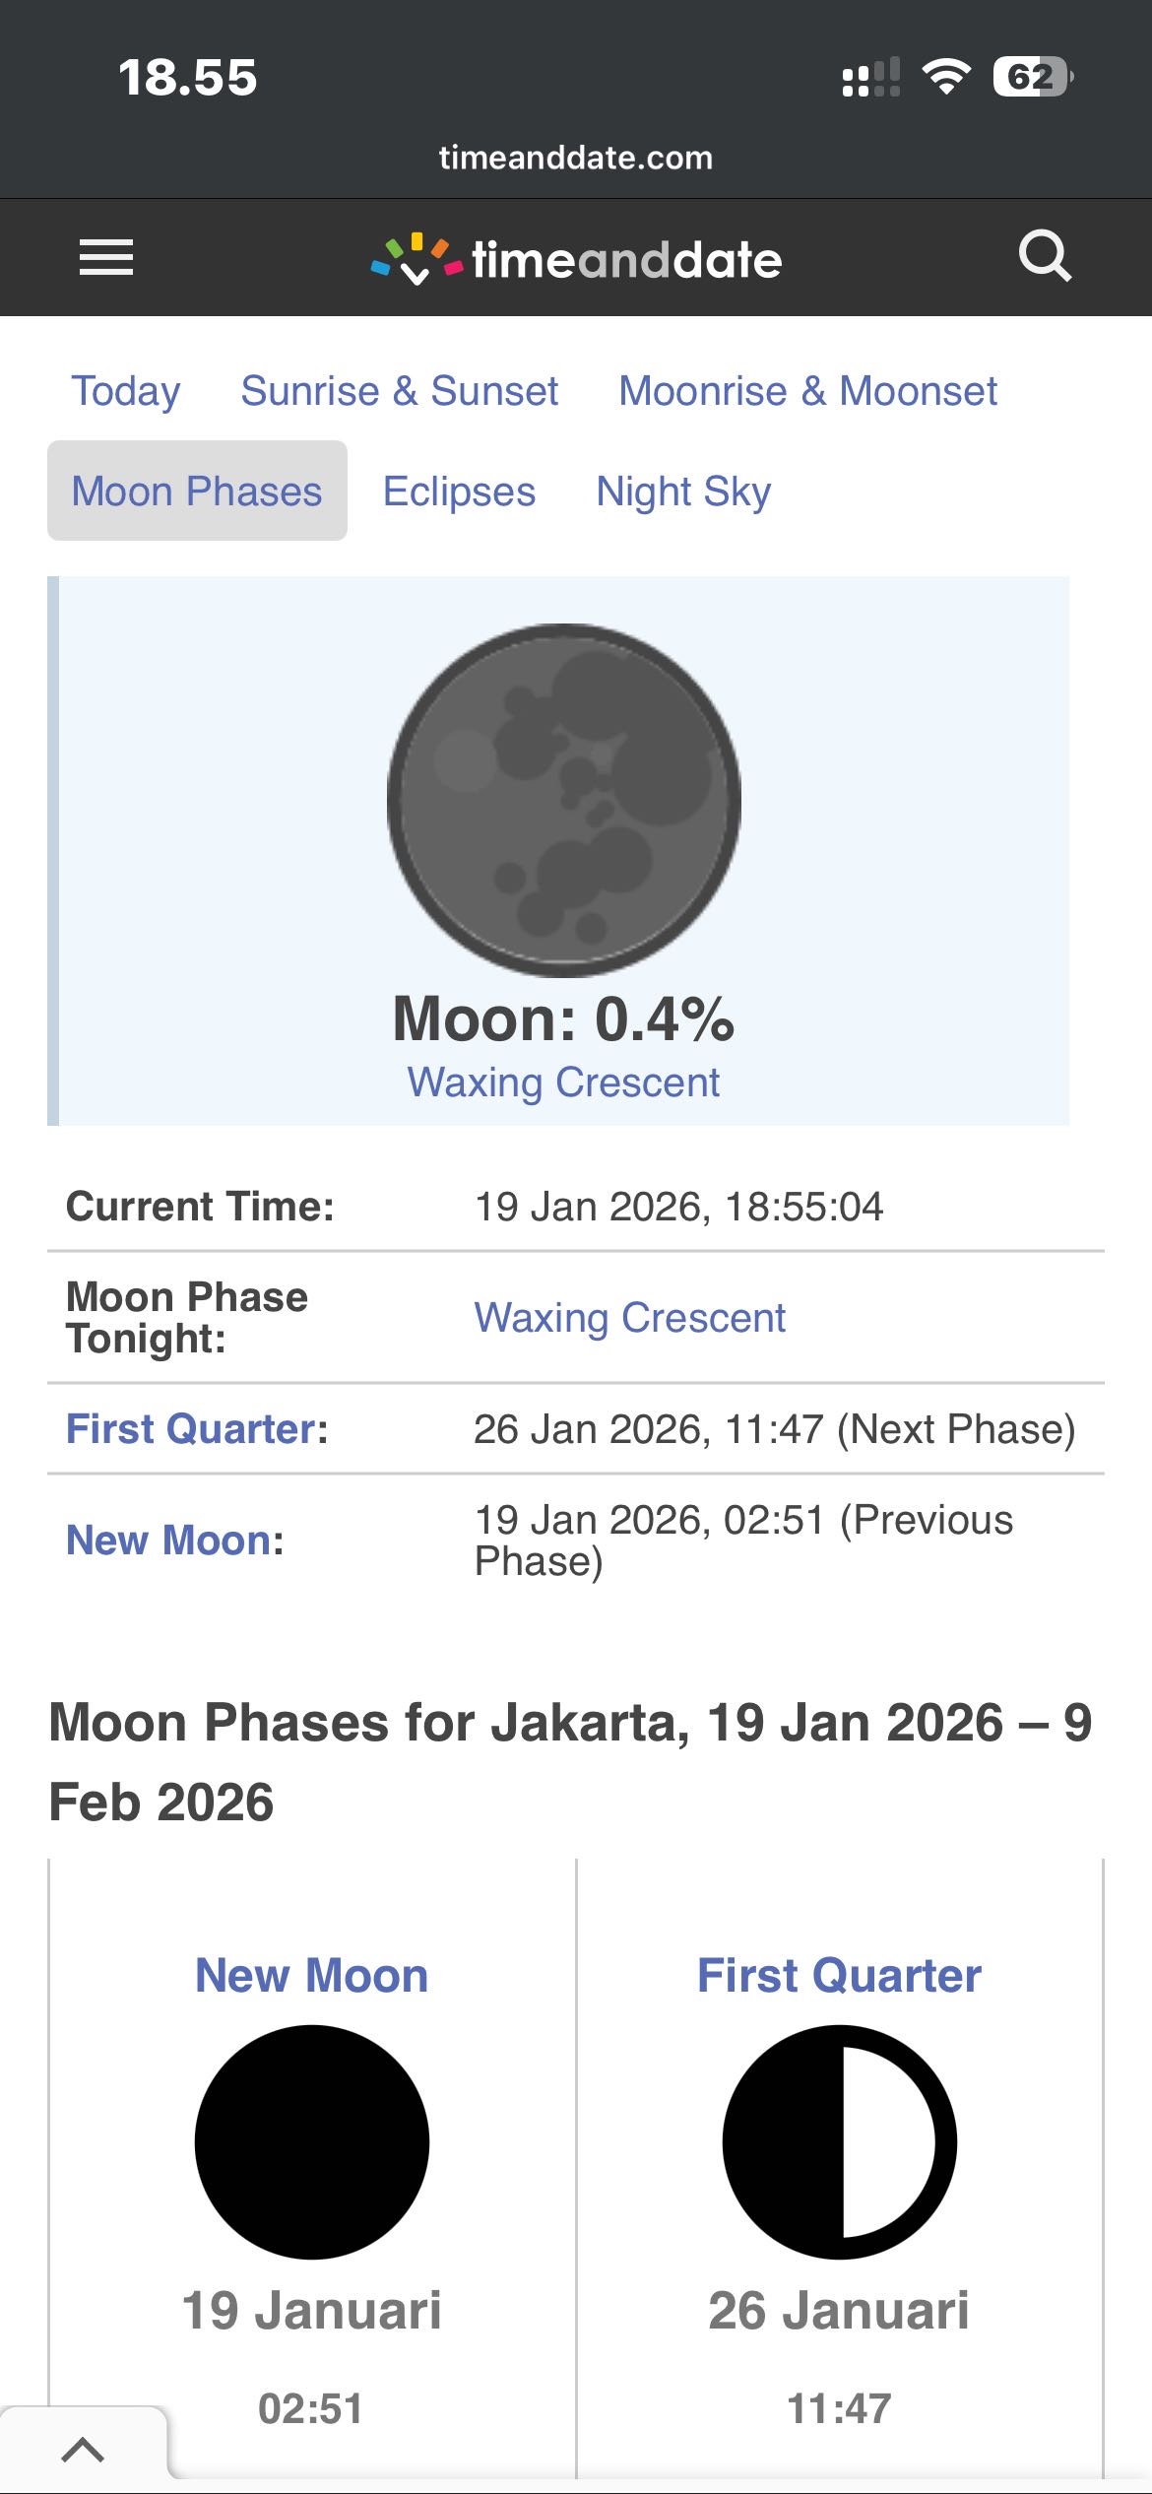Open the Sunrise & Sunset tab
This screenshot has width=1152, height=2494.
pos(399,391)
